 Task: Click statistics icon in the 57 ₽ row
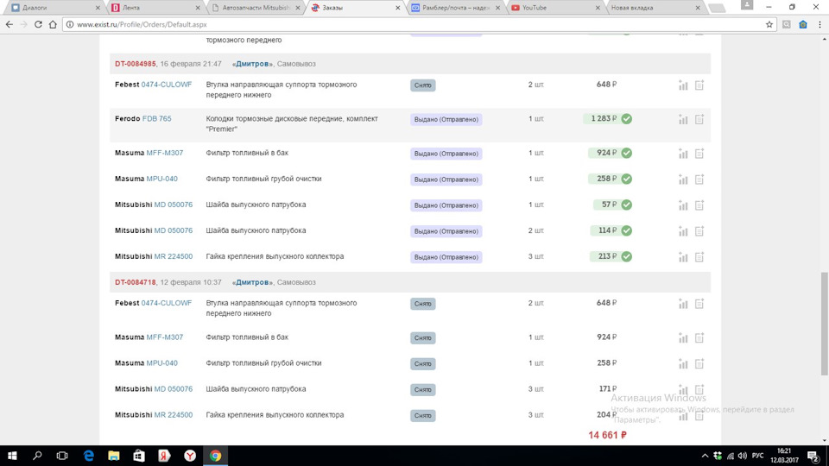pyautogui.click(x=683, y=205)
